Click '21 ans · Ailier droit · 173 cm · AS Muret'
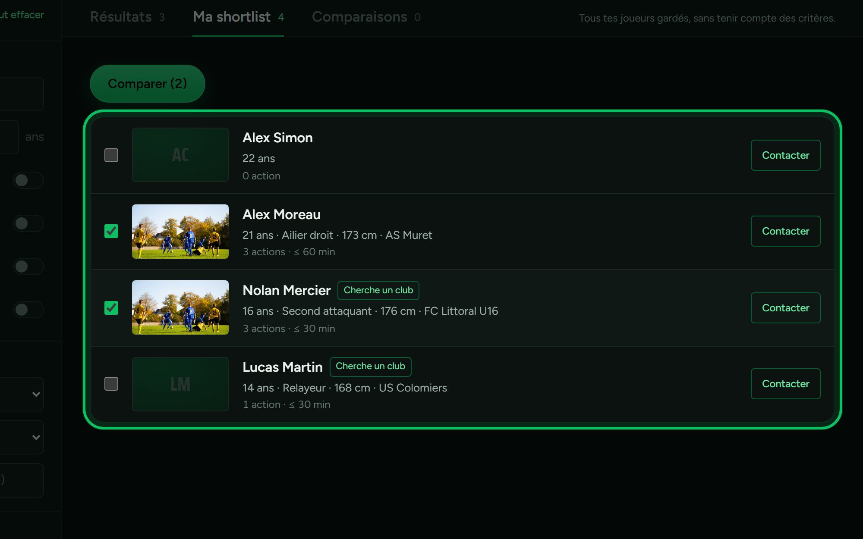 pos(337,235)
